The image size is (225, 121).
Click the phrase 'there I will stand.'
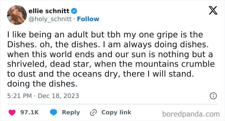tap(158, 74)
